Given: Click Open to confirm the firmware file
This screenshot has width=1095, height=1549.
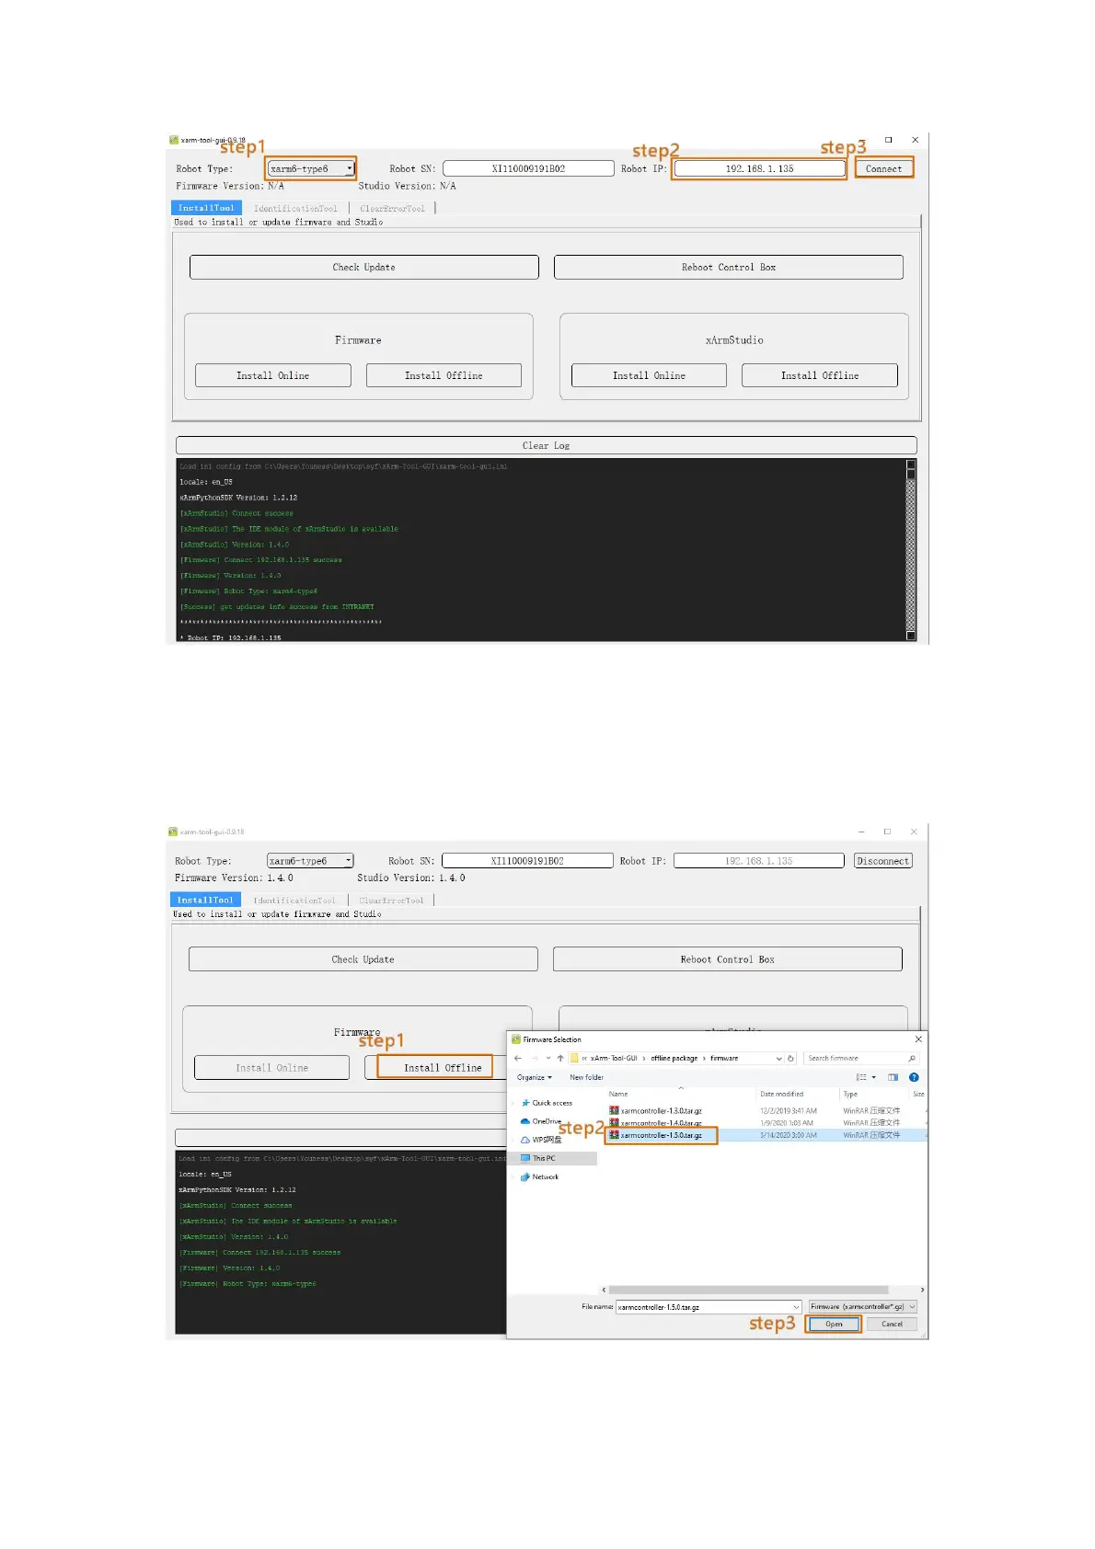Looking at the screenshot, I should pos(834,1325).
